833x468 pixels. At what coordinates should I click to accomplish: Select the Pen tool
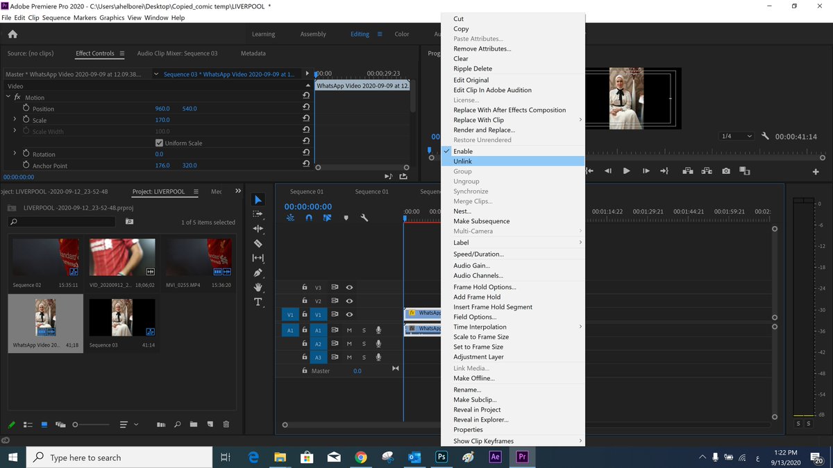(258, 272)
